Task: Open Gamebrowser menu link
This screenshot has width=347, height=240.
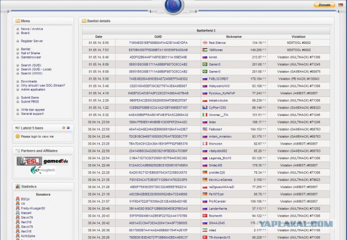Action: click(31, 57)
